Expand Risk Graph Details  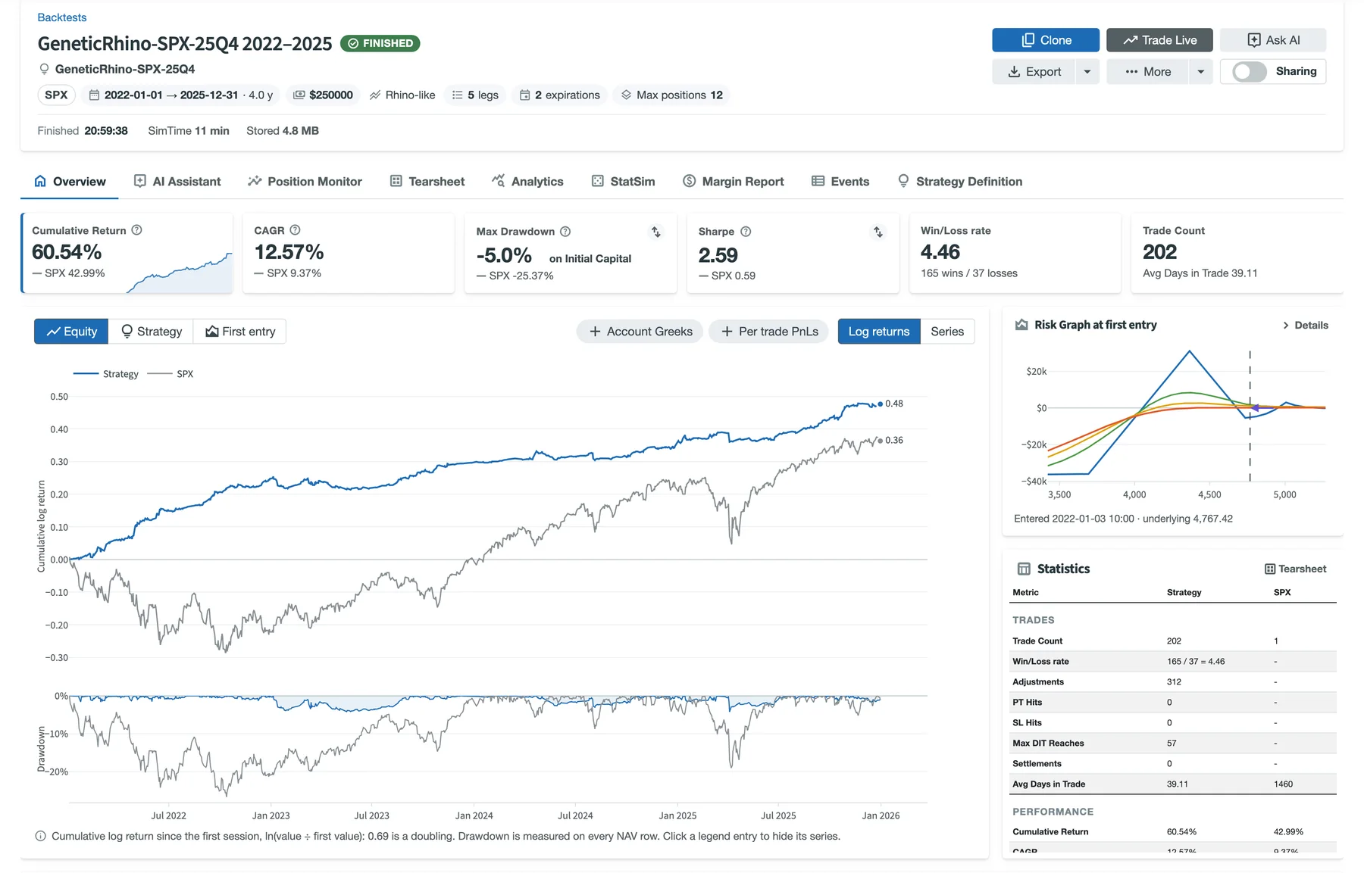click(x=1305, y=326)
